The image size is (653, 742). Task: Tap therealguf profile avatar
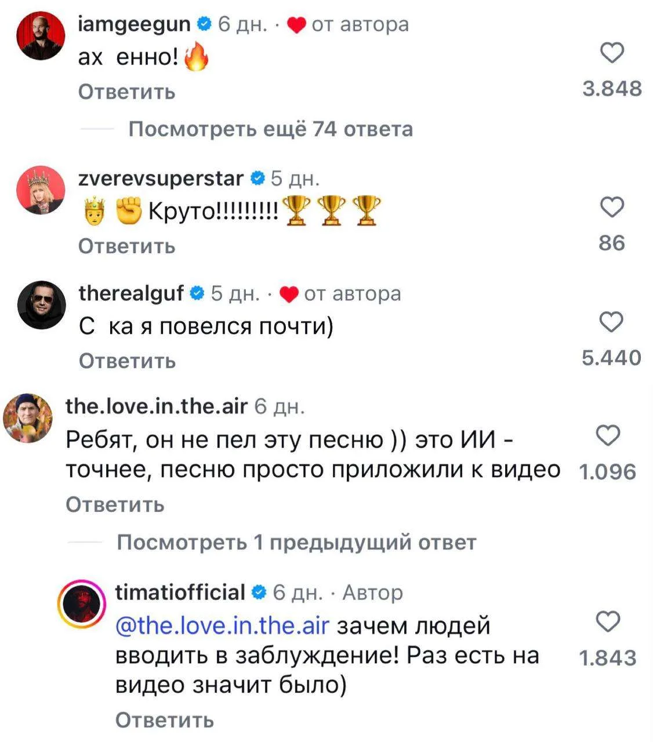click(x=41, y=305)
